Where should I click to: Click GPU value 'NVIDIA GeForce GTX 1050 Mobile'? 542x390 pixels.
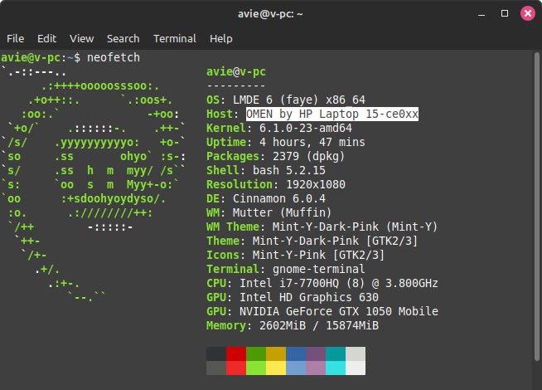pyautogui.click(x=339, y=311)
